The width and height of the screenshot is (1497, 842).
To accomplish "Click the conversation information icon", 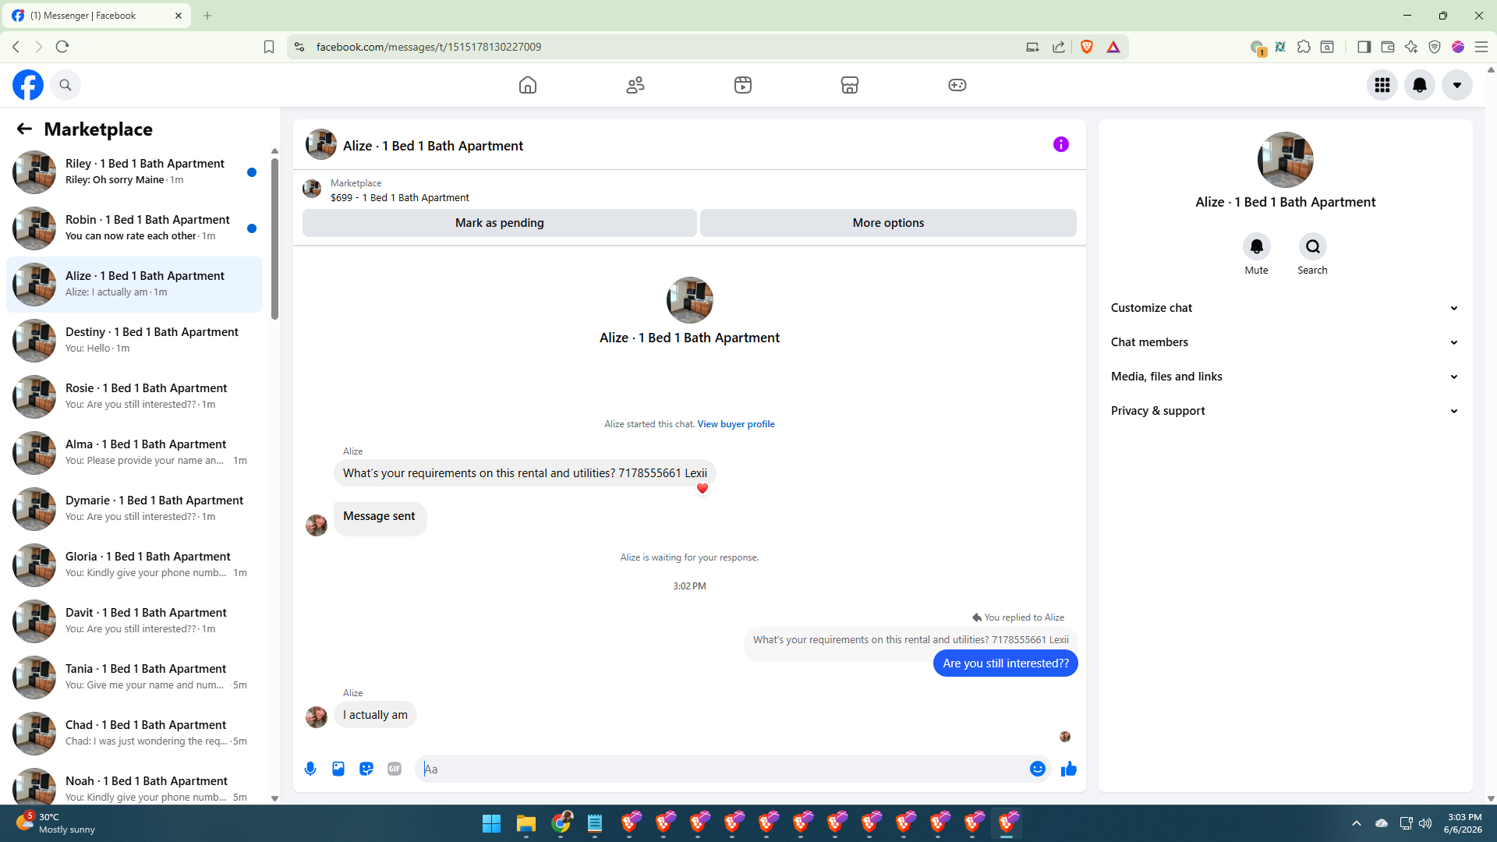I will (x=1061, y=144).
